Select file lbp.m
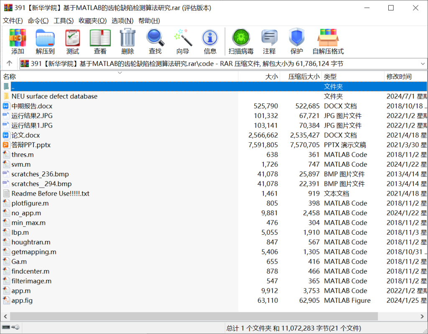The width and height of the screenshot is (428, 334). (x=20, y=233)
